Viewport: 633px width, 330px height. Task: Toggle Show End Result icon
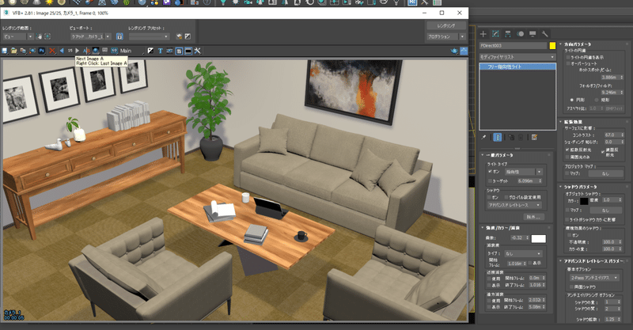coord(498,138)
